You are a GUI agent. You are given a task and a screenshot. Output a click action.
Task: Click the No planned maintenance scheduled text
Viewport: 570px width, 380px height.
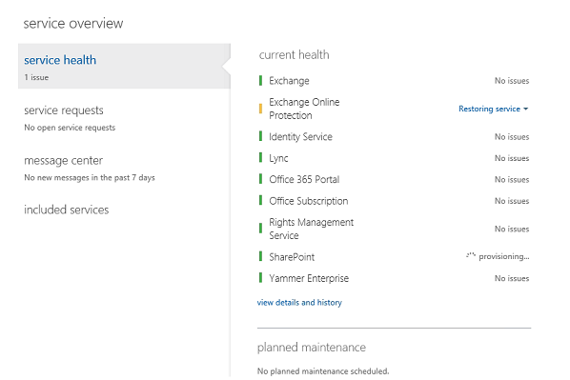pyautogui.click(x=323, y=371)
